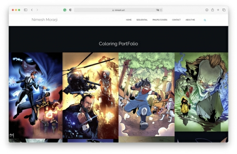Viewport: 237px width, 154px height.
Task: Open the blue website search icon
Action: coord(205,20)
